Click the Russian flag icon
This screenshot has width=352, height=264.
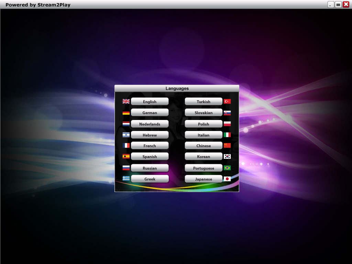[x=126, y=168]
